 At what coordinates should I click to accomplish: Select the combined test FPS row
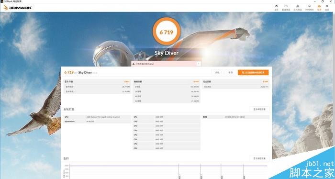click(x=235, y=87)
